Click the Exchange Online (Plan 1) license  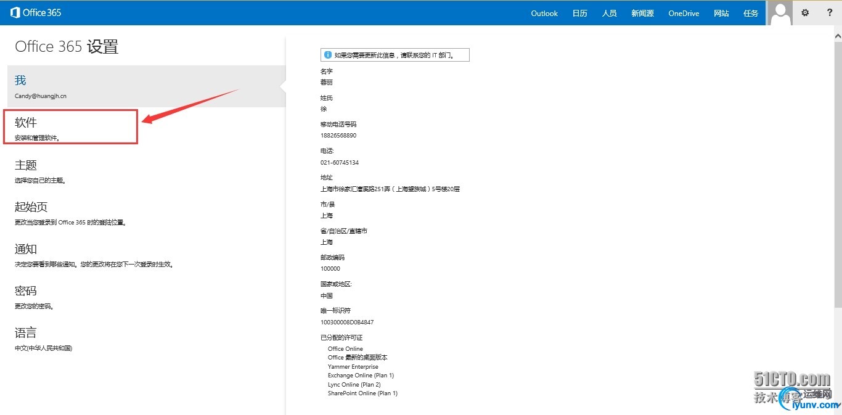[361, 376]
